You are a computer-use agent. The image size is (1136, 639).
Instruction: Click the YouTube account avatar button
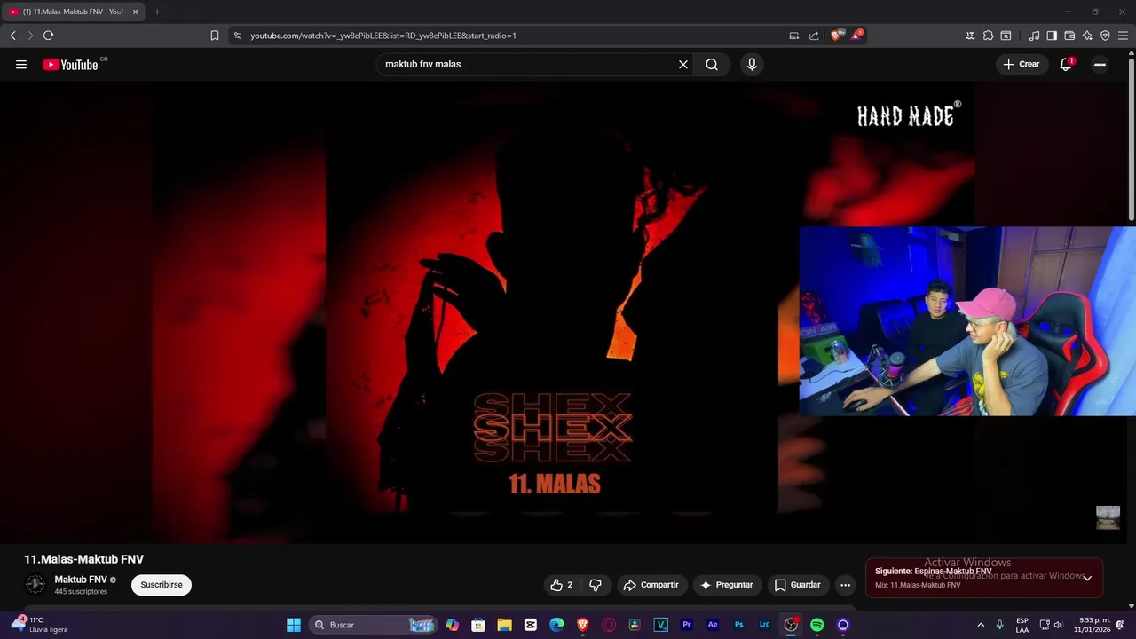tap(1100, 64)
